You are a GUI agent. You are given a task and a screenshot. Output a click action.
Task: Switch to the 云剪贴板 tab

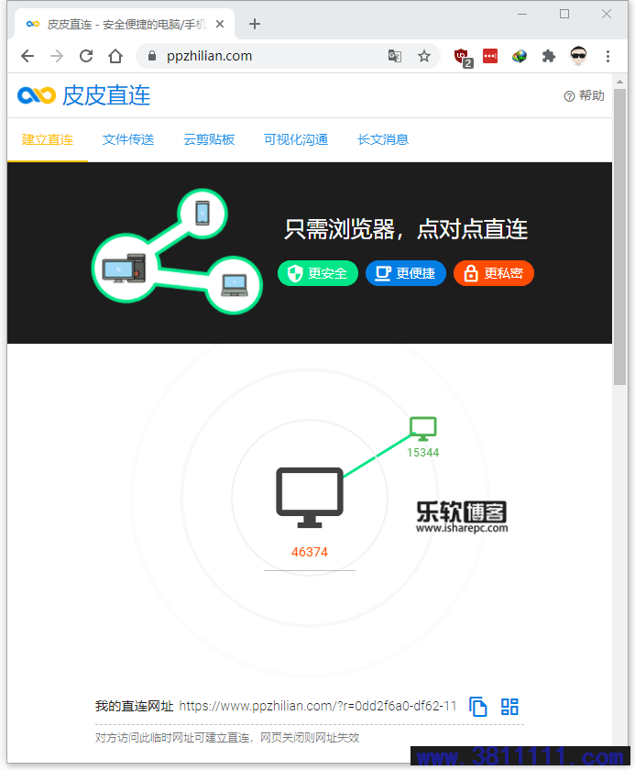coord(209,139)
